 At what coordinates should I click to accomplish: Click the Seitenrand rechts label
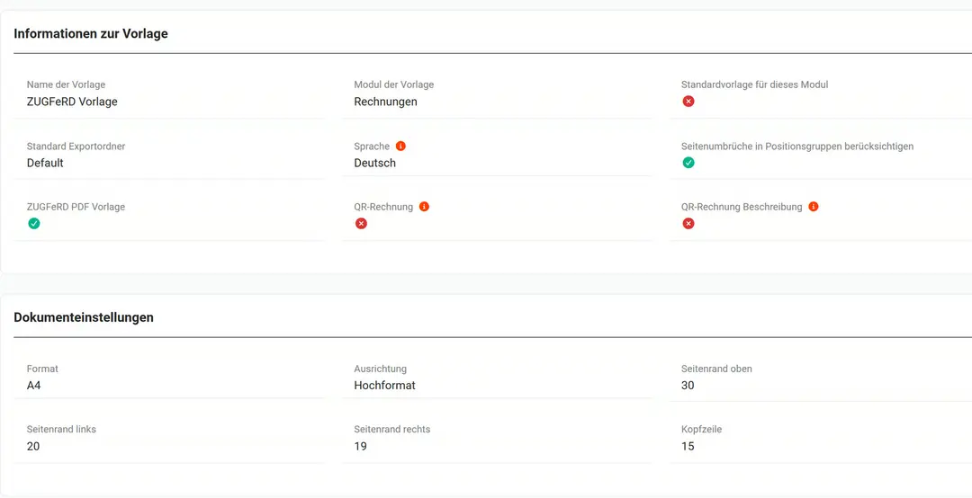click(x=391, y=429)
